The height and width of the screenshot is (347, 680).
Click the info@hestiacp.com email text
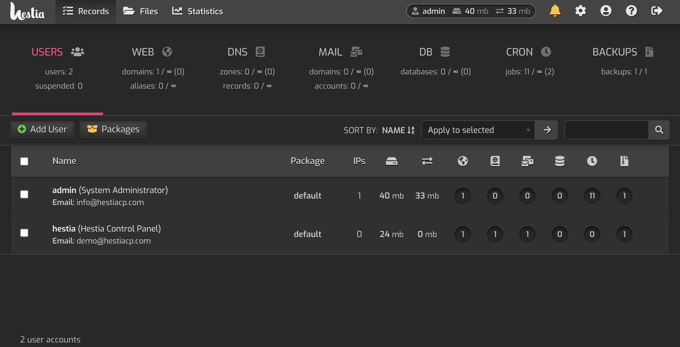pos(110,202)
